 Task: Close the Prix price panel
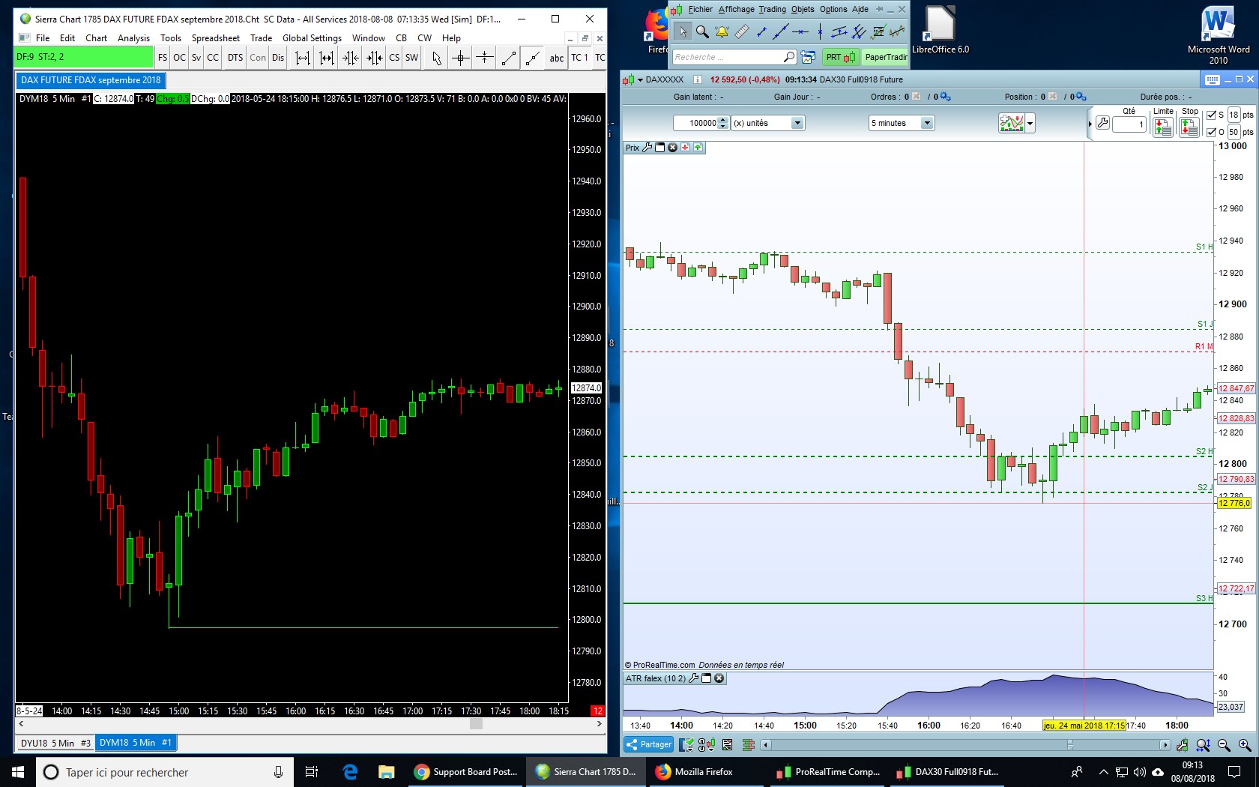click(672, 148)
